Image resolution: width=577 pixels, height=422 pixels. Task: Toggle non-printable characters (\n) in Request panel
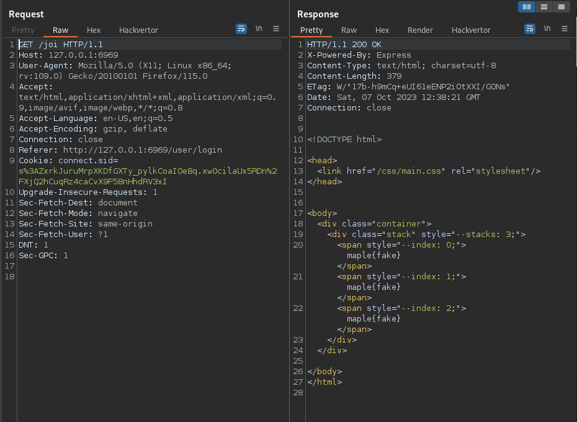pos(259,29)
